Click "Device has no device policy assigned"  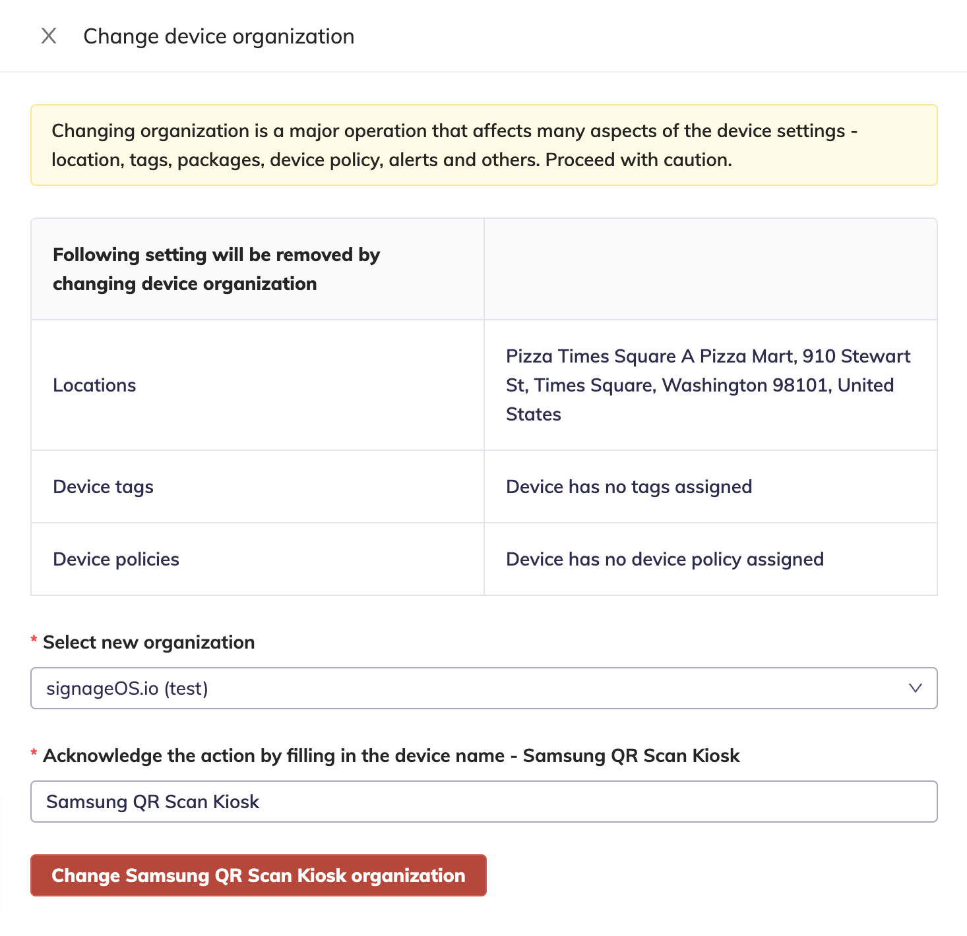point(664,559)
